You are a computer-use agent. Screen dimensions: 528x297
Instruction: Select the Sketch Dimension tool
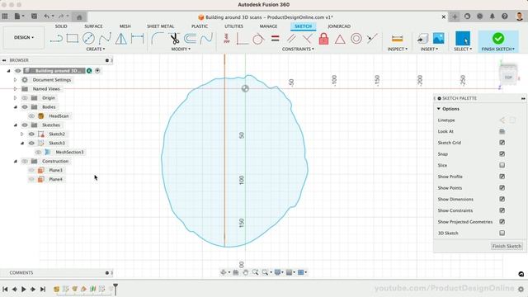(138, 39)
